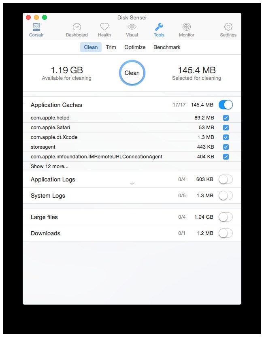Enable the System Logs toggle
The image size is (264, 337).
(226, 196)
